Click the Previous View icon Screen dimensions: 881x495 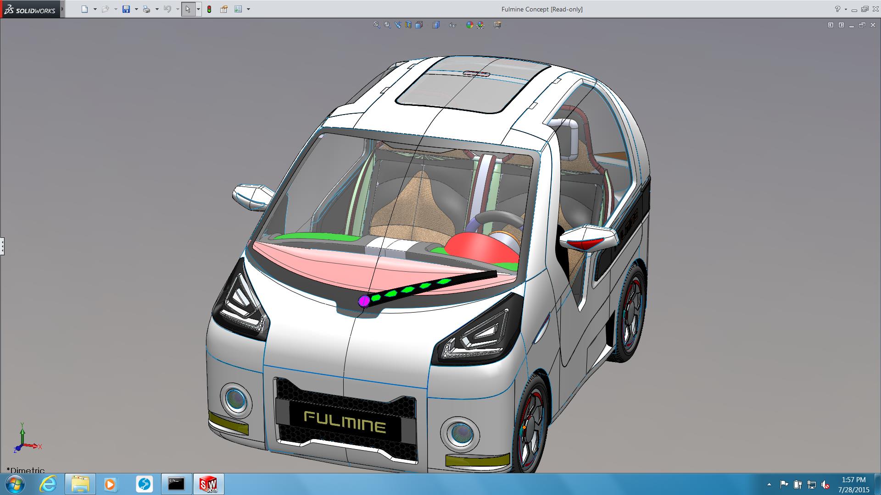(x=398, y=25)
